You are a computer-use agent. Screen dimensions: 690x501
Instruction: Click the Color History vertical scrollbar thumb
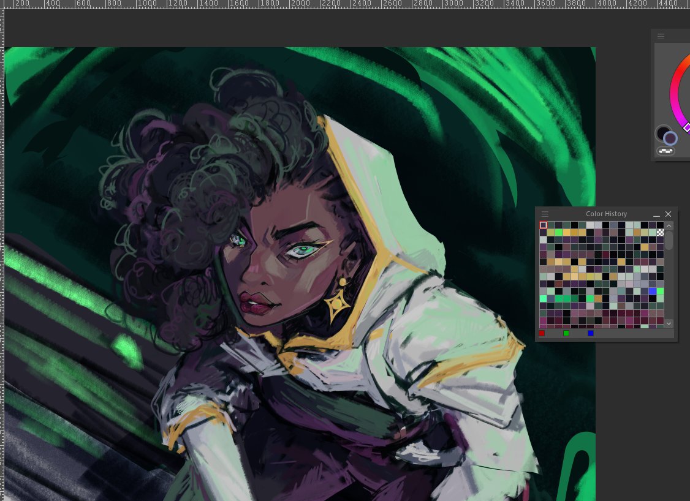[x=669, y=240]
